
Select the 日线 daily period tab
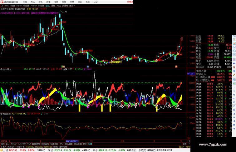coord(47,6)
